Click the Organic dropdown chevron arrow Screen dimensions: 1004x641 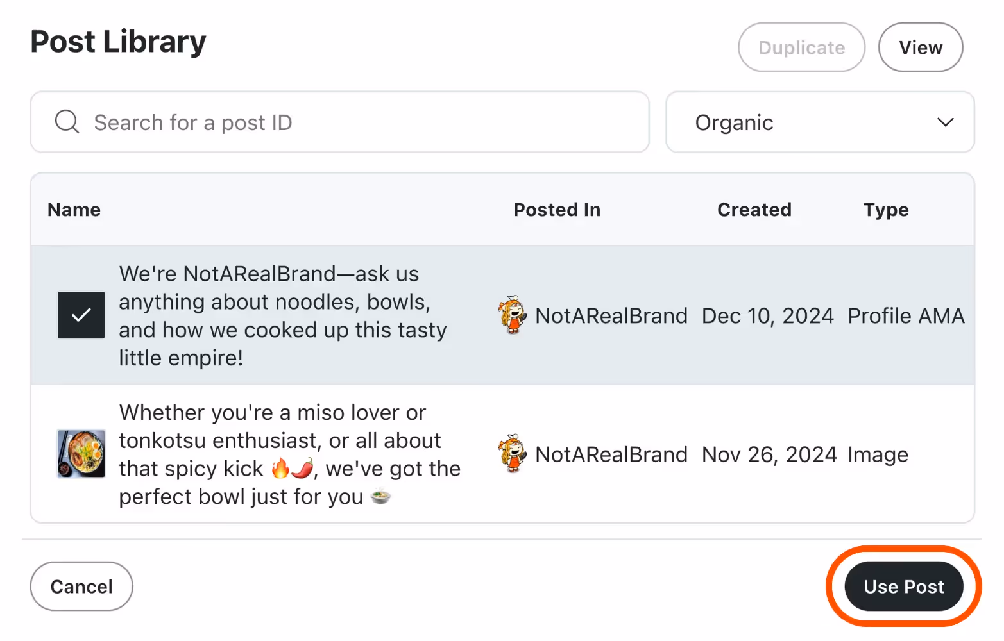coord(945,122)
